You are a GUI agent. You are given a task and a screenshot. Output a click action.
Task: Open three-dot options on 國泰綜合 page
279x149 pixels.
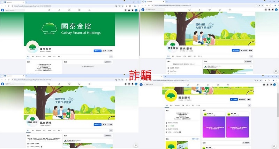coord(111,57)
